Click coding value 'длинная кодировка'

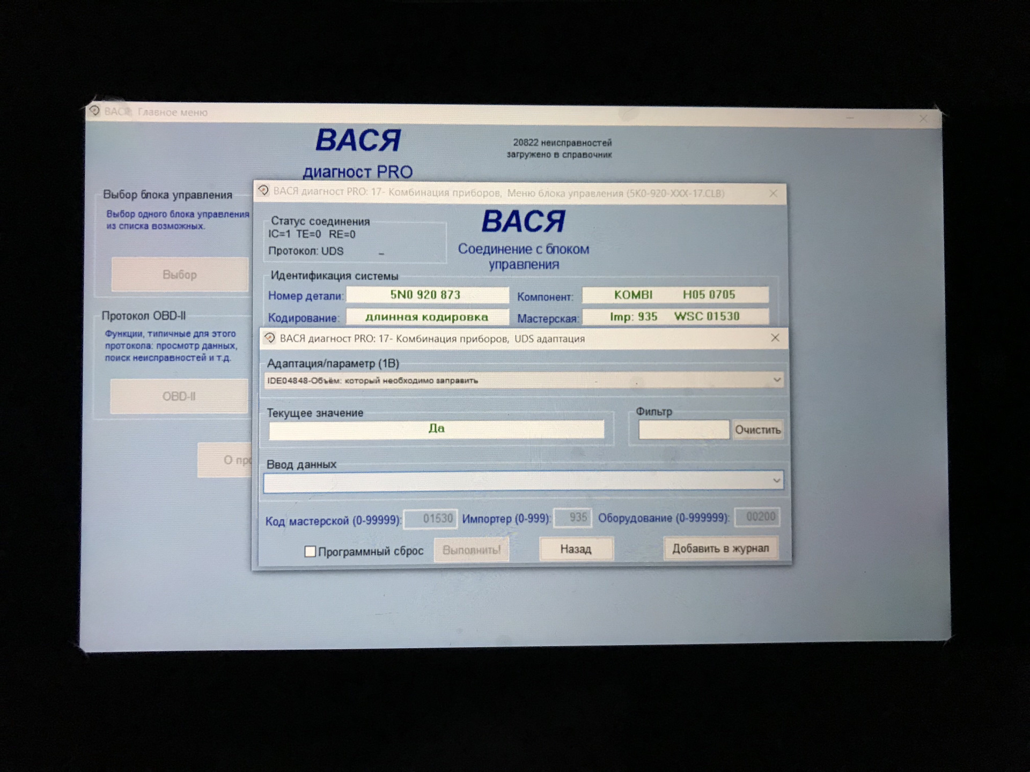point(427,317)
